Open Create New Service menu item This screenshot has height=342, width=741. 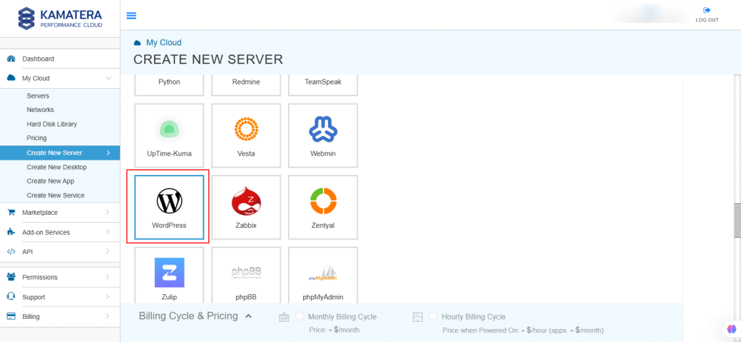55,195
